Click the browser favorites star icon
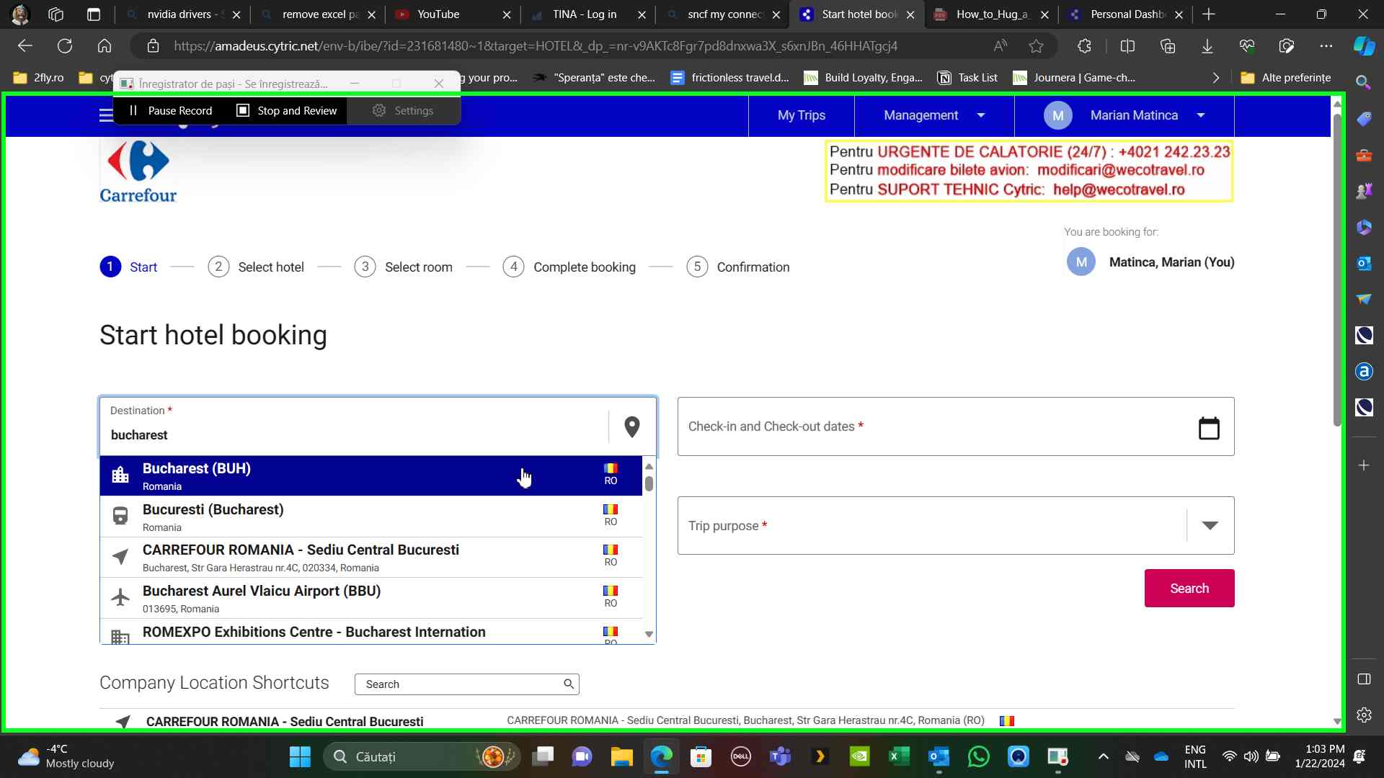The width and height of the screenshot is (1384, 778). (x=1036, y=46)
